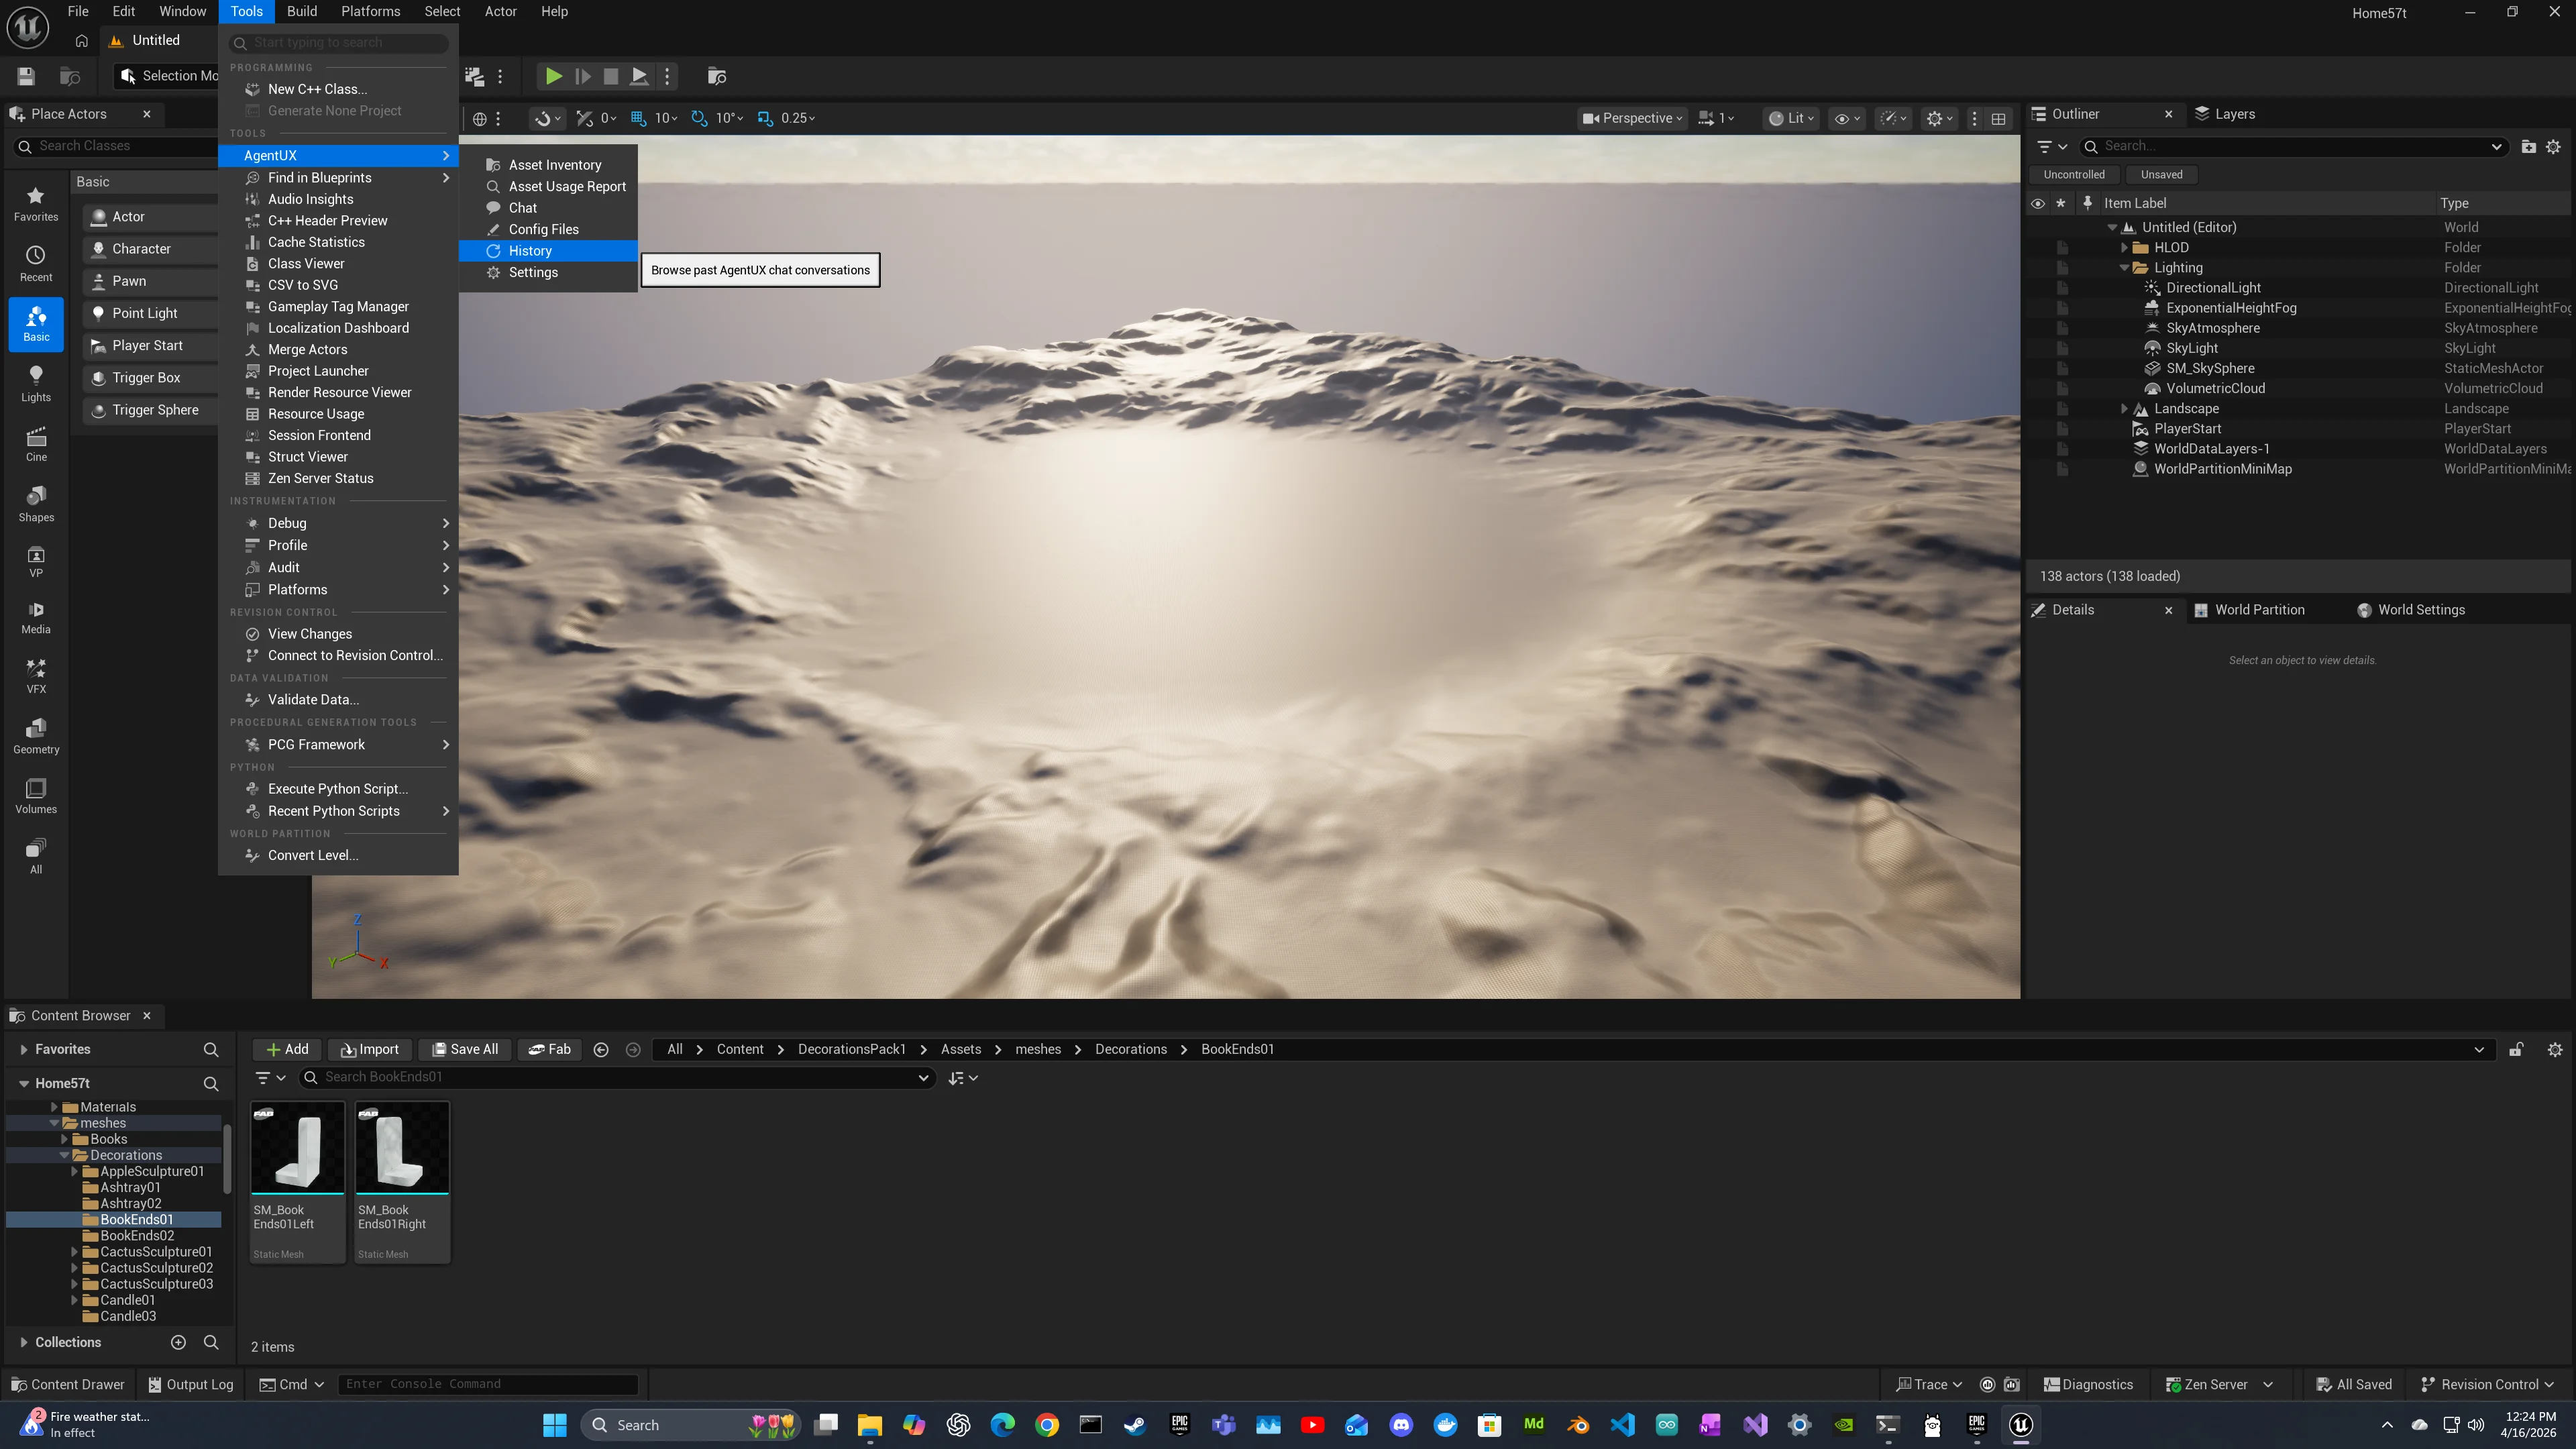The width and height of the screenshot is (2576, 1449).
Task: Toggle scale snap icon next to 0.25
Action: click(765, 118)
